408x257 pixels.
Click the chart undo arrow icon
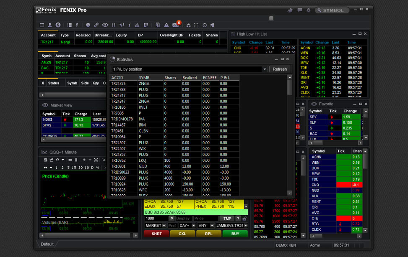[57, 160]
